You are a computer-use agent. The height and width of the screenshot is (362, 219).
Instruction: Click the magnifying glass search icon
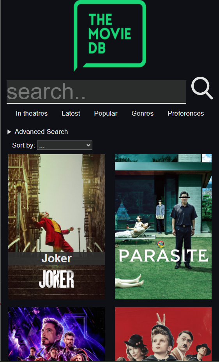coord(202,88)
